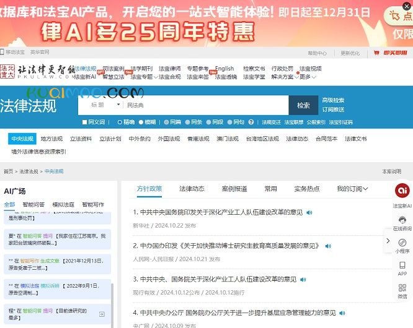Open the English nav item
Screen dimensions: 413x328
[x=224, y=69]
